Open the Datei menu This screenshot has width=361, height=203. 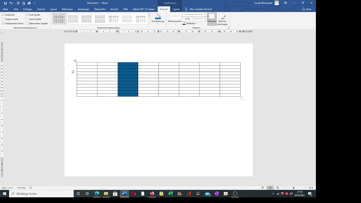click(x=6, y=9)
